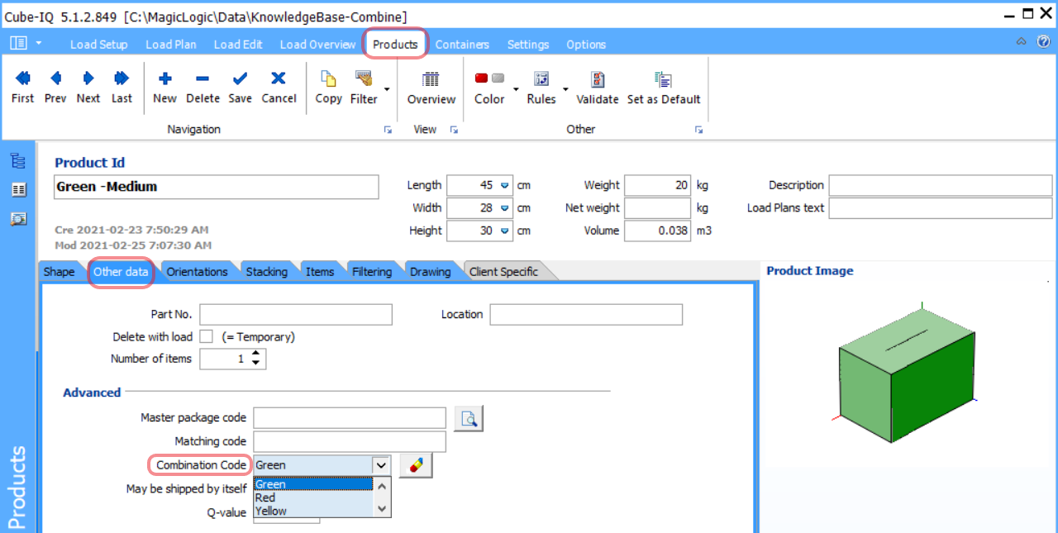Switch to the Load Edit tab
This screenshot has width=1058, height=533.
point(238,45)
